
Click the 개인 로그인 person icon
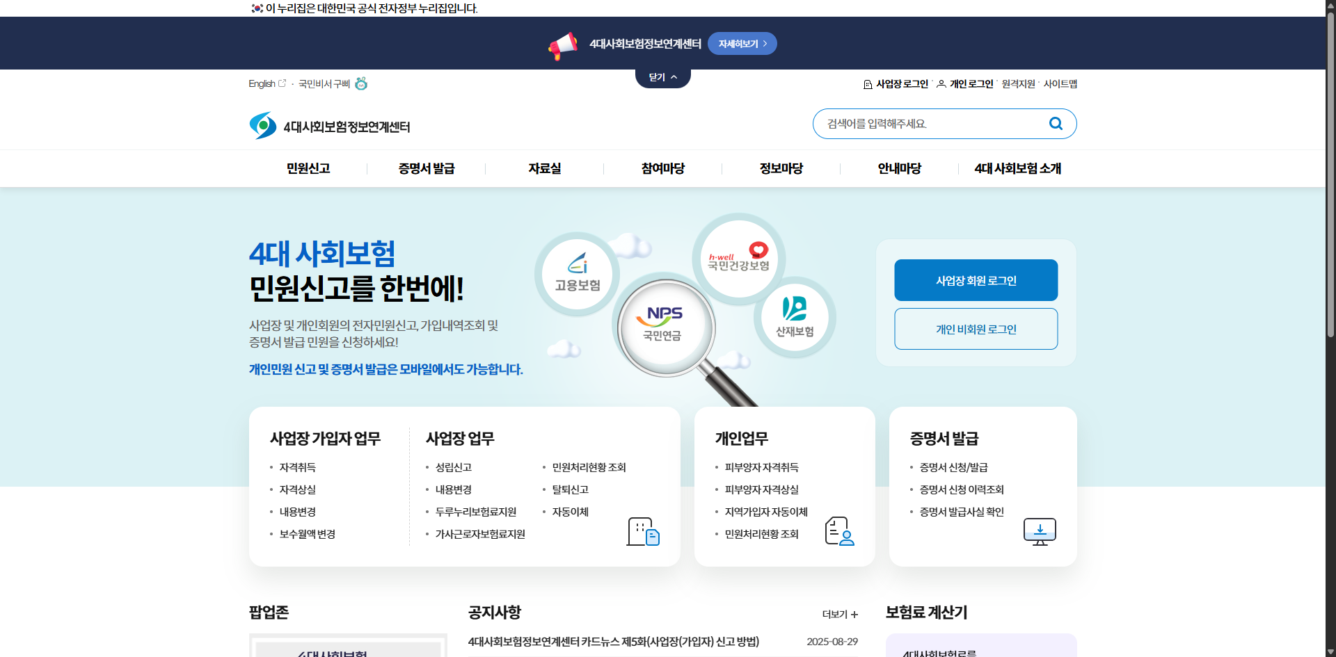tap(941, 83)
